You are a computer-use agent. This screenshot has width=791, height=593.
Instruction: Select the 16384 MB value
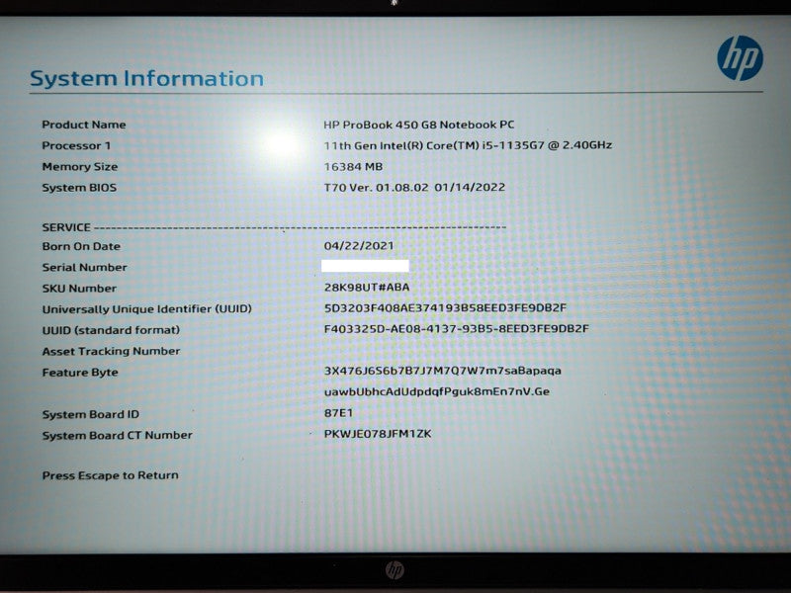353,166
